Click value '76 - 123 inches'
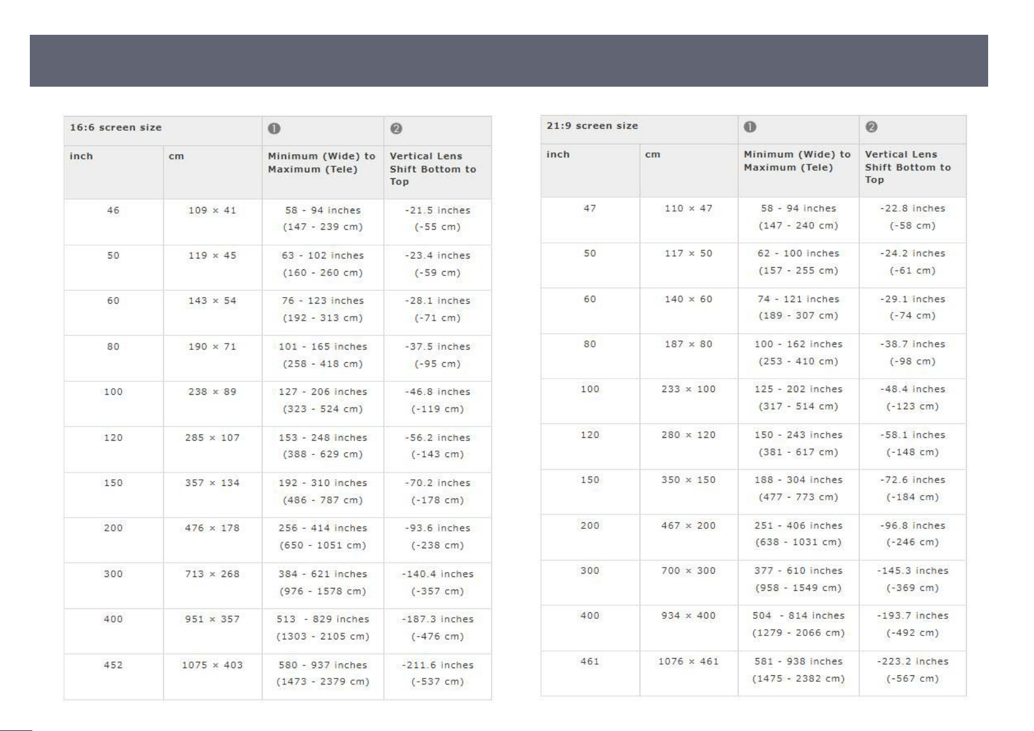The image size is (1034, 731). pos(323,301)
